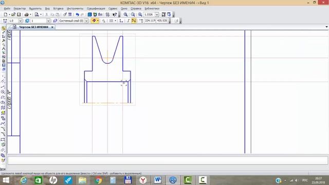Screen dimensions: 329x185
Task: Toggle parametric mode icon
Action: tap(103, 21)
